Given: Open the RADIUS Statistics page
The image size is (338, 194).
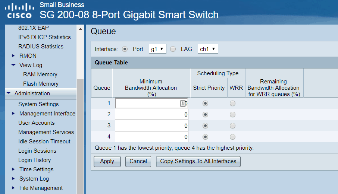Looking at the screenshot, I should [x=41, y=47].
